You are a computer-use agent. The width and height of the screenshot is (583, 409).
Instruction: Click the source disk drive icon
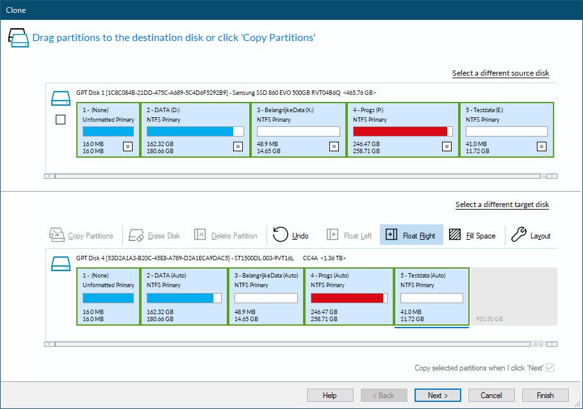(60, 98)
